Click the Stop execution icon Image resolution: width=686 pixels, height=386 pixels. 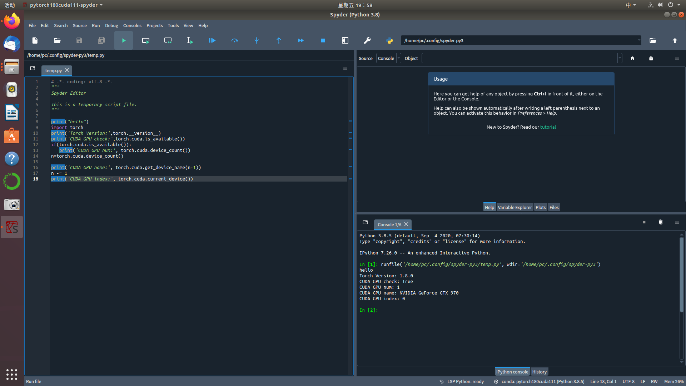click(323, 40)
